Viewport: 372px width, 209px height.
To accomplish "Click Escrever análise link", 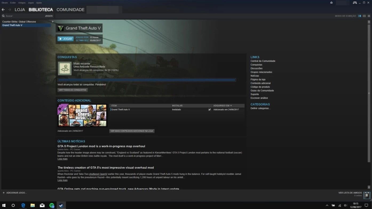I will coord(259,98).
